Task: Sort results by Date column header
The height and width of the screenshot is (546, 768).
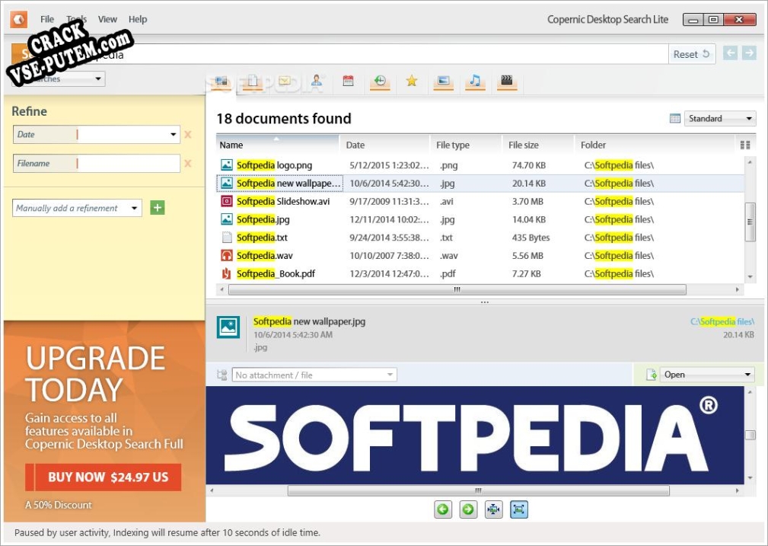Action: 384,145
